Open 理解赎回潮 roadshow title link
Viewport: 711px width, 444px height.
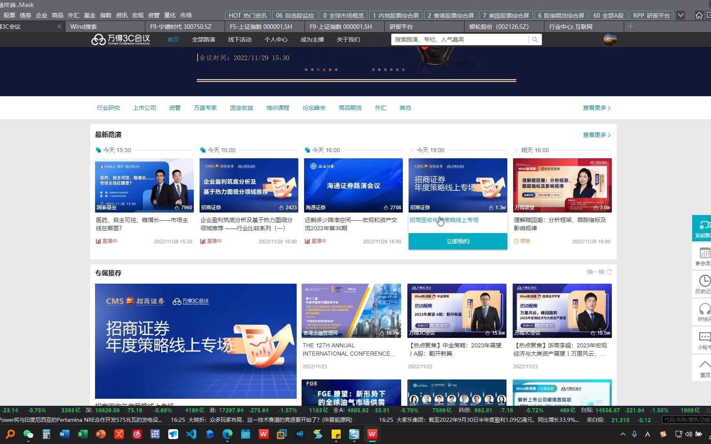click(x=560, y=224)
